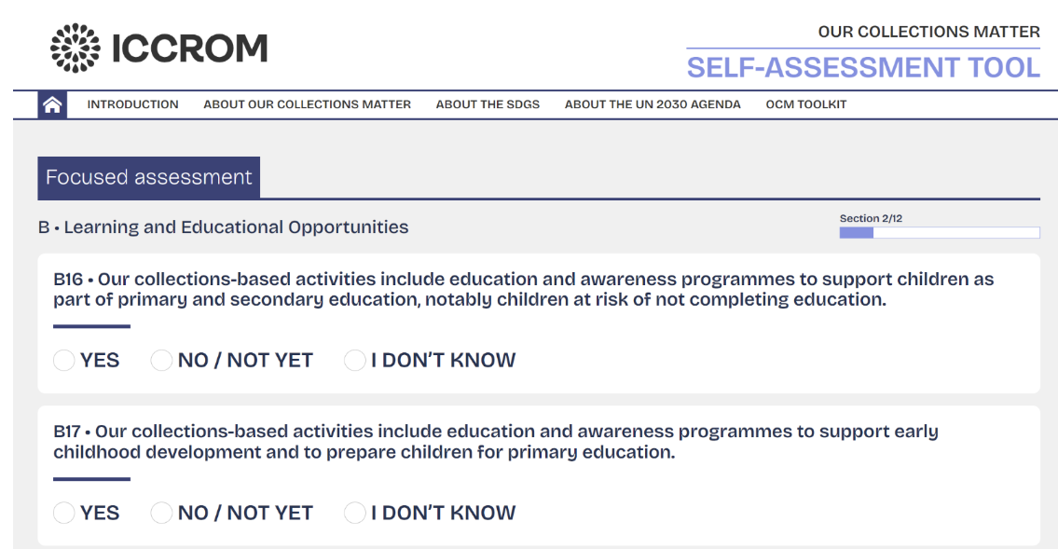Select I DON'T KNOW for question B17
The width and height of the screenshot is (1058, 549).
[354, 513]
